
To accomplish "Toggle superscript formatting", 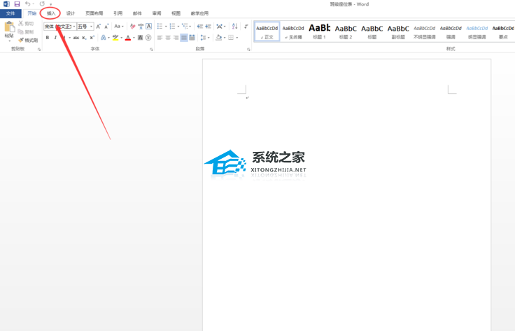I will (92, 38).
